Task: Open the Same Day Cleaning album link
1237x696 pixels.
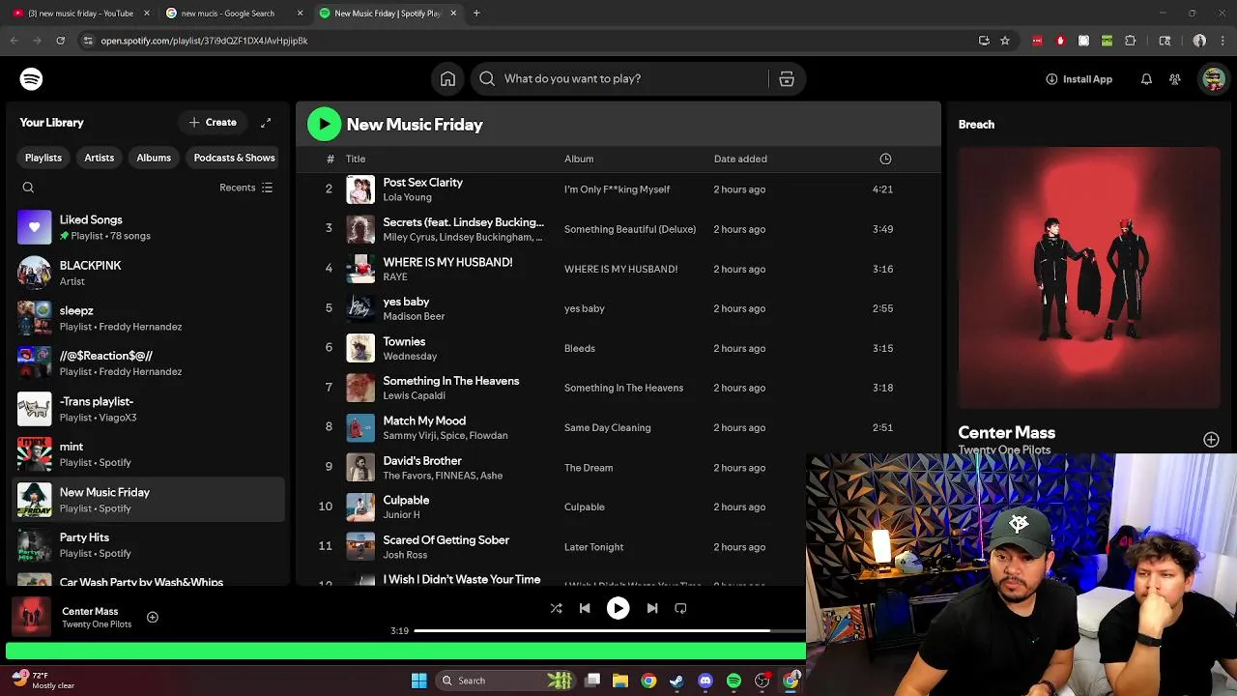Action: click(607, 427)
